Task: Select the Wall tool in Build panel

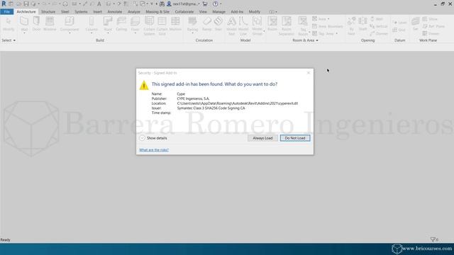Action: click(x=24, y=25)
